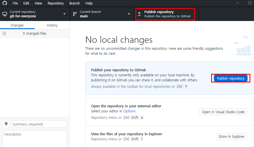Open the Edit menu
254x147 pixels.
click(x=26, y=3)
